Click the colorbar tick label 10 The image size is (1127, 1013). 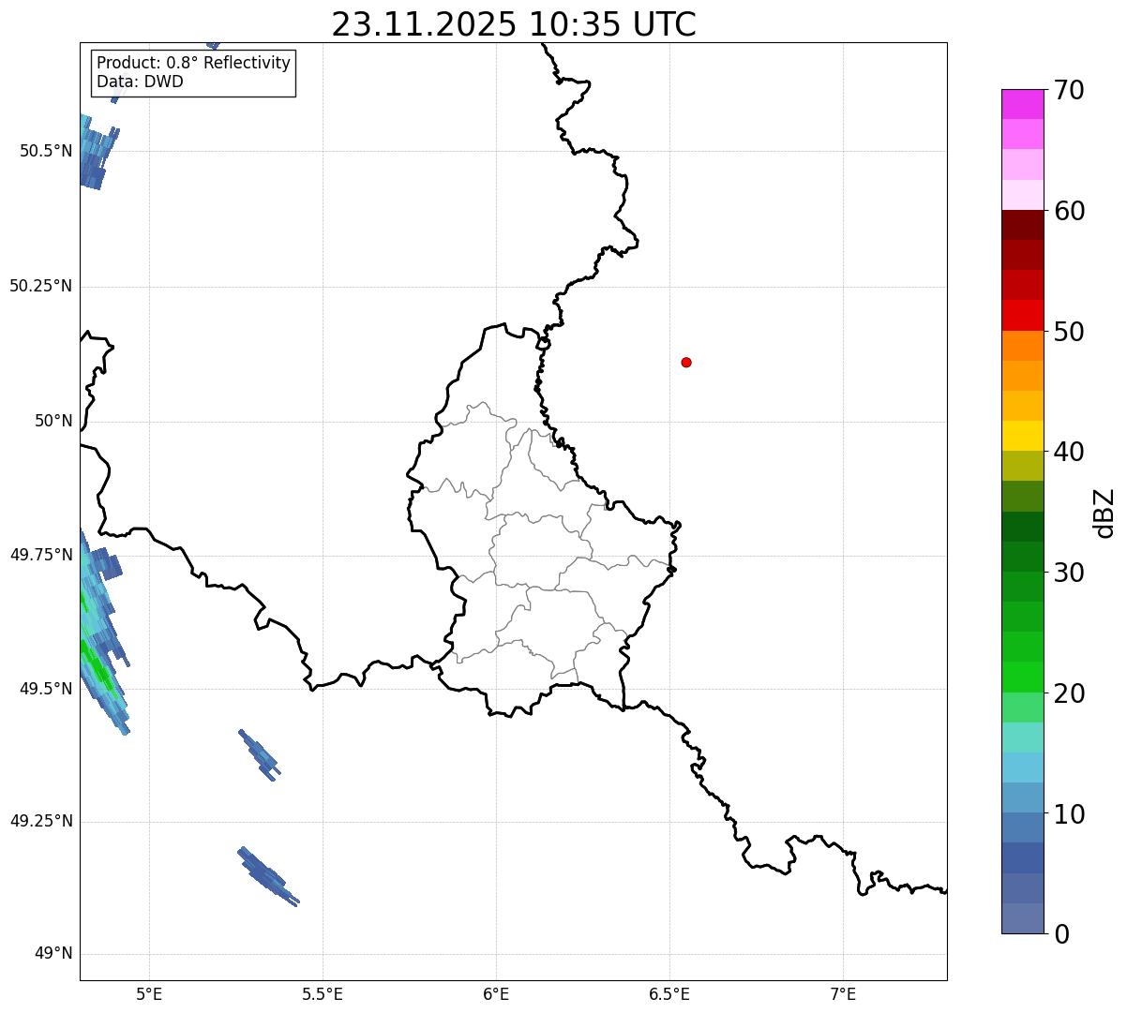[1069, 815]
